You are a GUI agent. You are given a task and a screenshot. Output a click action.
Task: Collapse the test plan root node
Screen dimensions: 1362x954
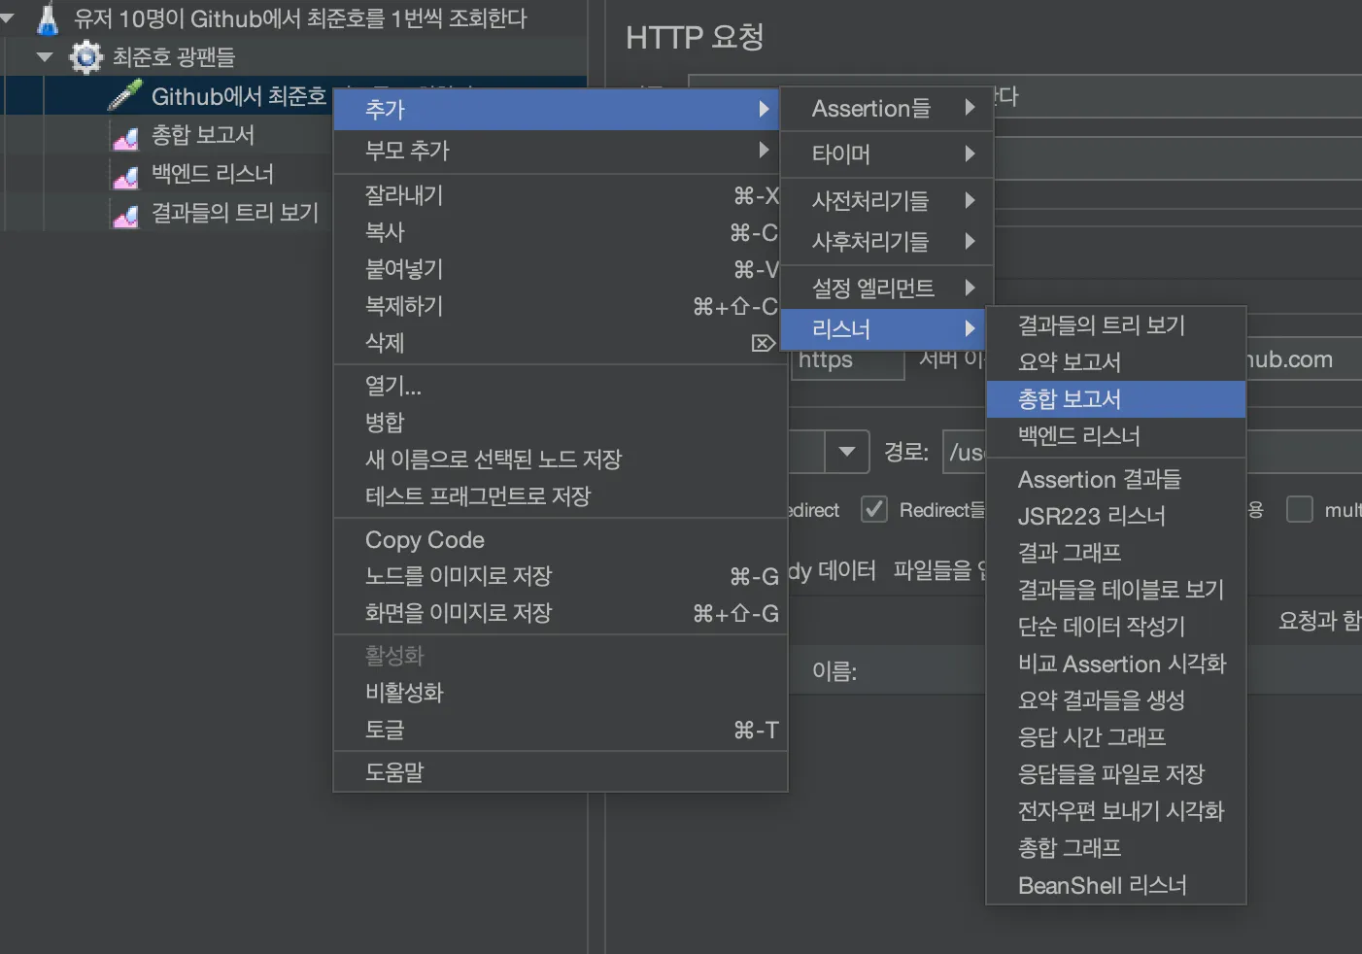click(8, 17)
